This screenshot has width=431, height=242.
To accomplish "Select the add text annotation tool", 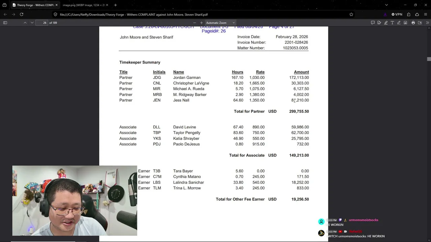I will click(x=392, y=23).
